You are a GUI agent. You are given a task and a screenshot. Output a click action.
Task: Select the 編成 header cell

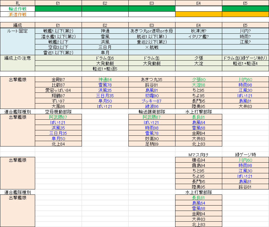tap(18, 25)
